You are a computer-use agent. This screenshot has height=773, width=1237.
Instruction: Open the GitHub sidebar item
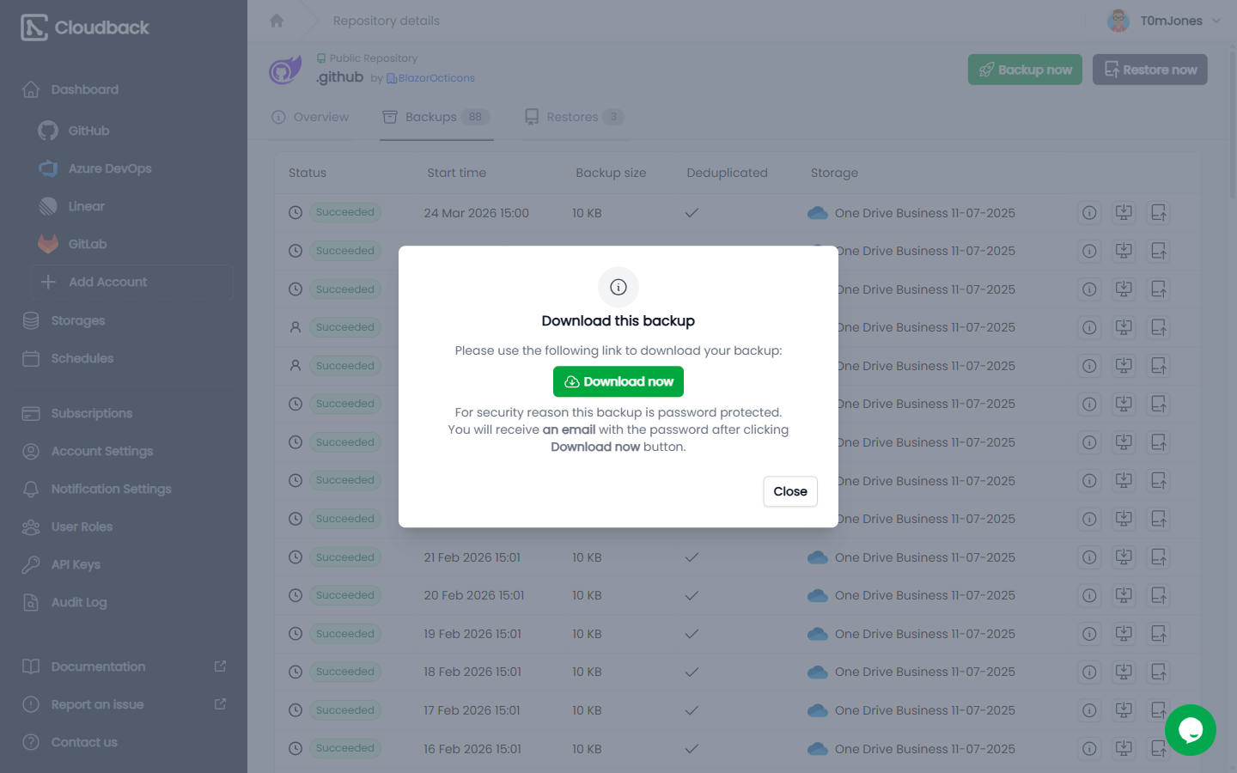point(88,131)
